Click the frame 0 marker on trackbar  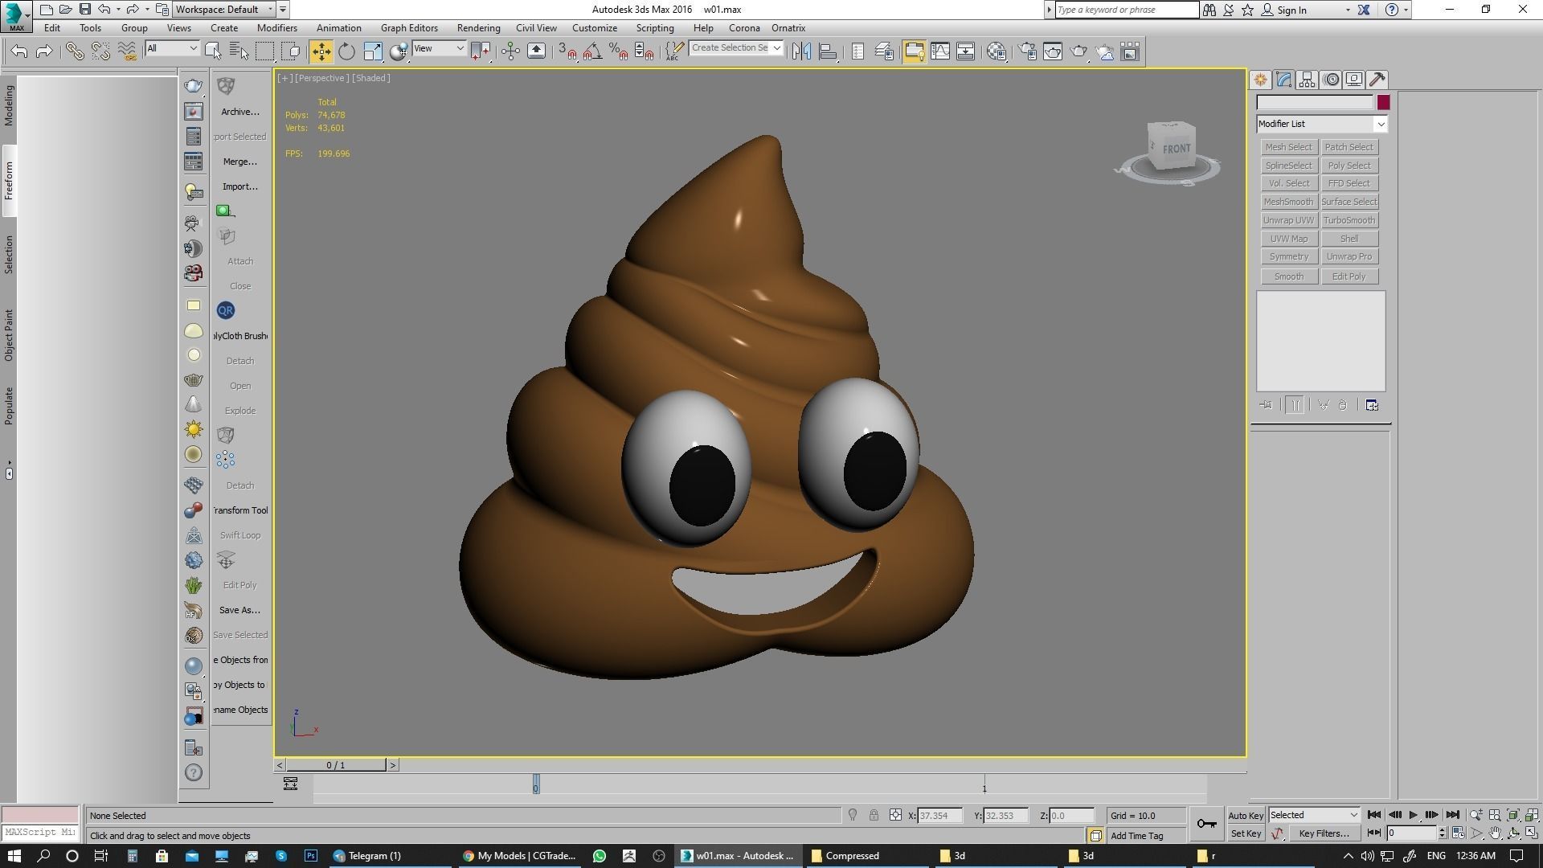click(536, 785)
